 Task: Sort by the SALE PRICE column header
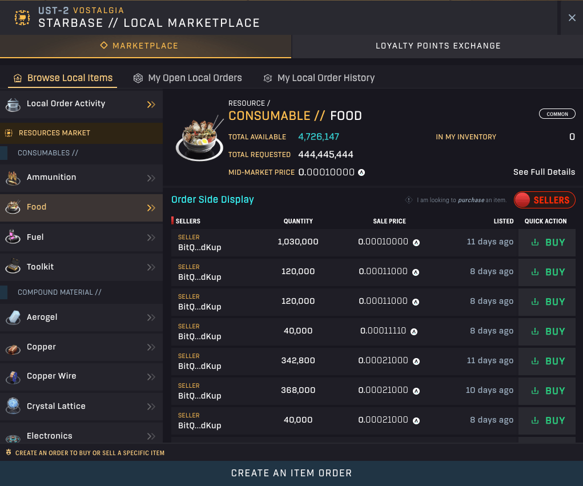click(x=389, y=221)
